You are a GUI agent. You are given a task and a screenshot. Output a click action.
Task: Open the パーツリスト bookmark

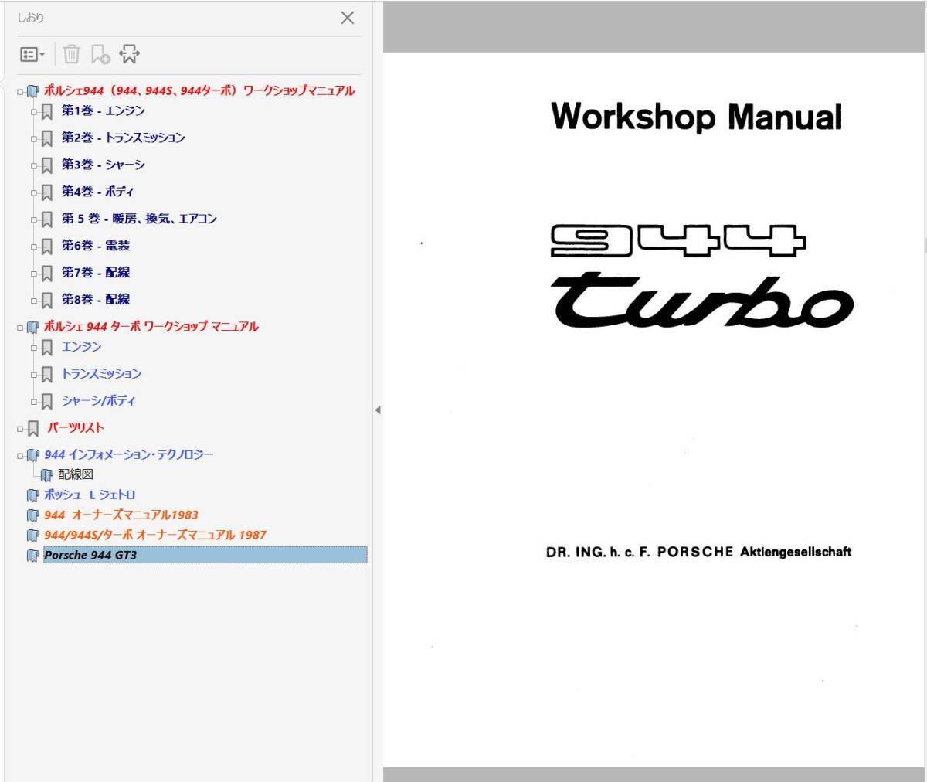click(x=76, y=427)
